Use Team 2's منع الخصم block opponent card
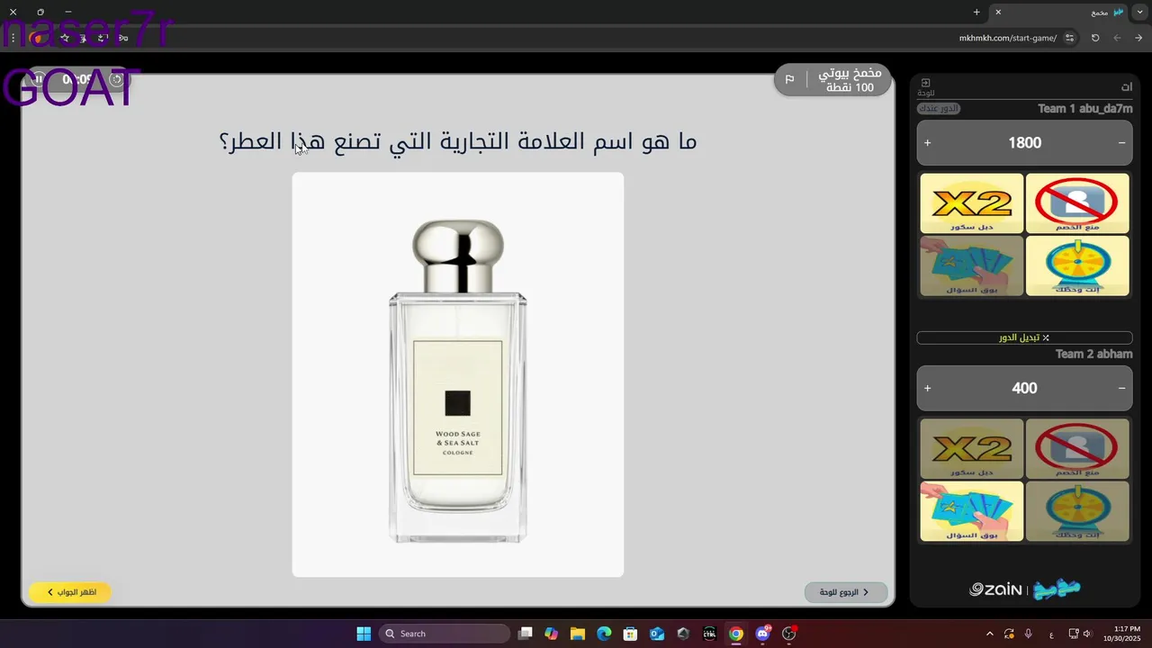Viewport: 1152px width, 648px height. point(1077,448)
